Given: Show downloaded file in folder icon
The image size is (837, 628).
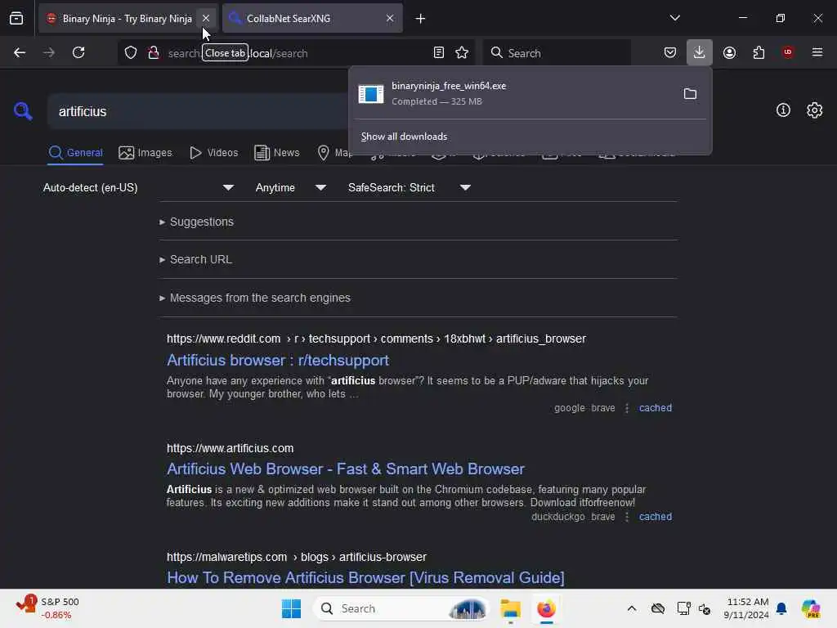Looking at the screenshot, I should 690,94.
